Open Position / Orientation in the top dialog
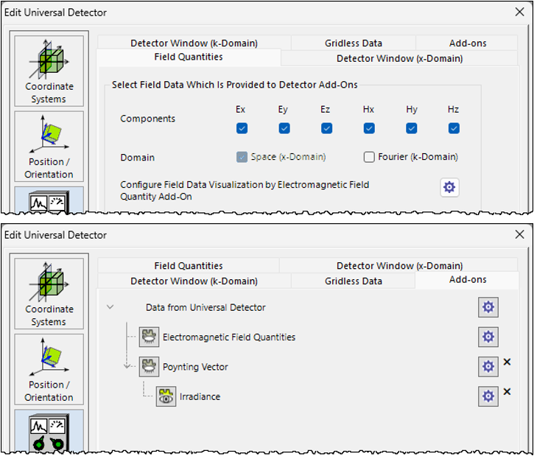Viewport: 537px width, 459px height. 49,147
